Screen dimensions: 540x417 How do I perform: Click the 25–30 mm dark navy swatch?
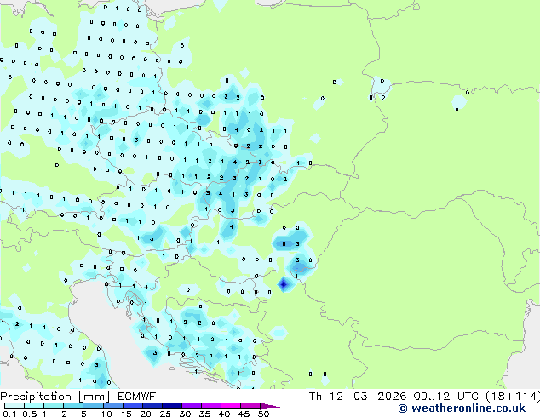[171, 406]
